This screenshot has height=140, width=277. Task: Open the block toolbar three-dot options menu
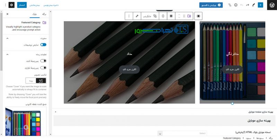[129, 16]
